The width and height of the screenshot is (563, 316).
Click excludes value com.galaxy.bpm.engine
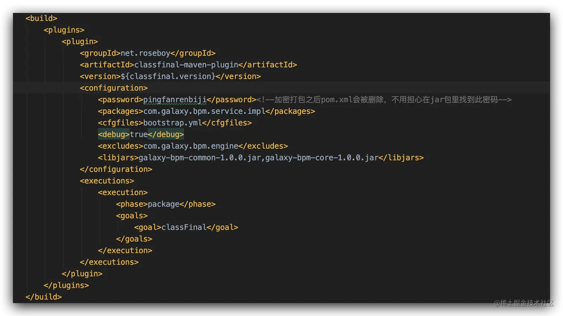191,146
